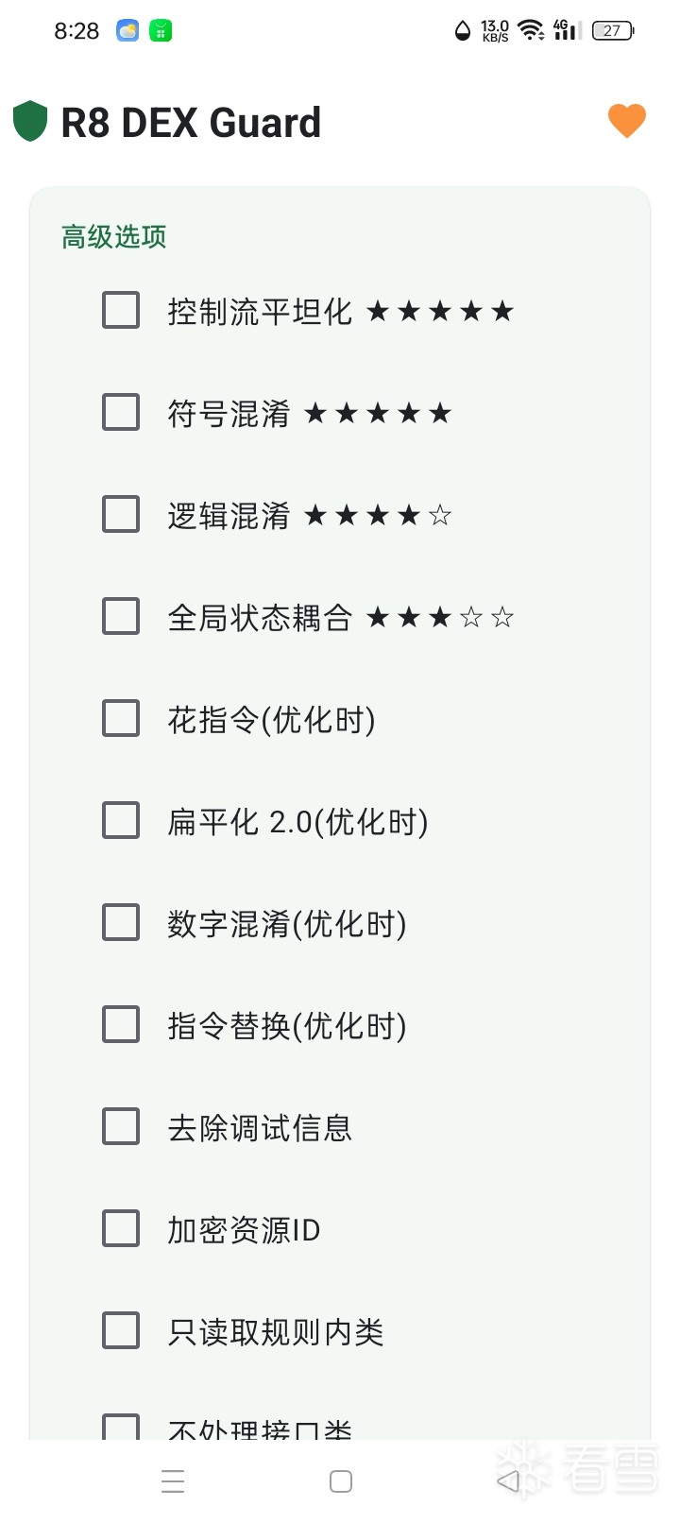Screen dimensions: 680x1523
Task: Enable 控制流平坦化 checkbox
Action: (x=121, y=310)
